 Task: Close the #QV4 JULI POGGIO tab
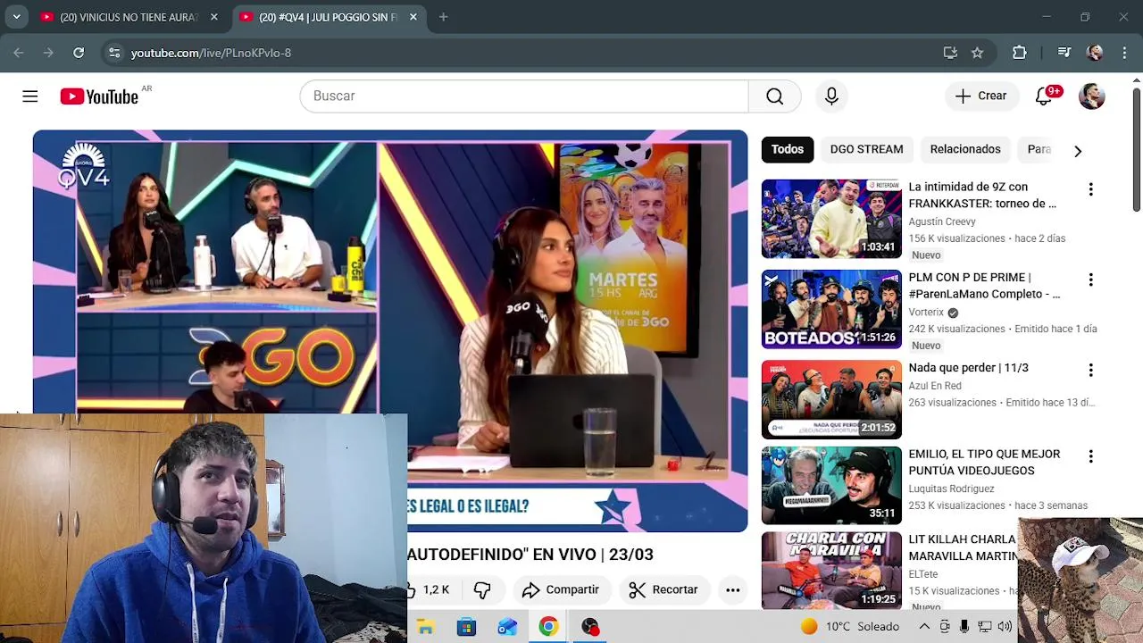[x=413, y=17]
